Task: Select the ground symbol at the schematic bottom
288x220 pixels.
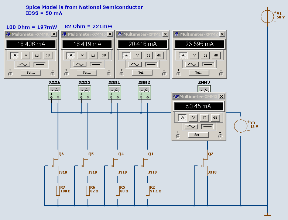Action: click(267, 214)
